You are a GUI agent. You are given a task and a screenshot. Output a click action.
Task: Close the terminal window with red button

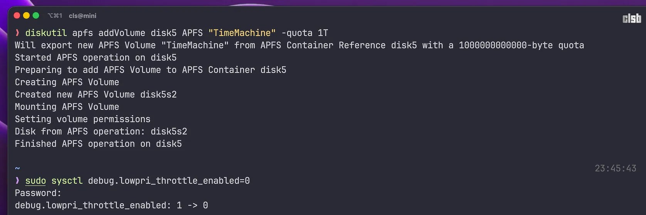click(x=17, y=15)
